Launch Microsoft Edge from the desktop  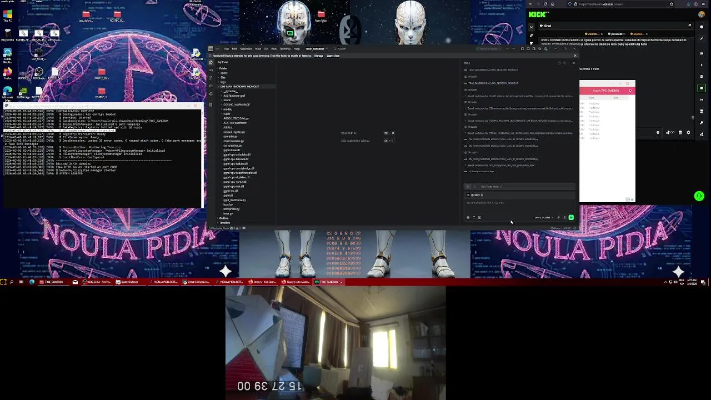click(8, 93)
